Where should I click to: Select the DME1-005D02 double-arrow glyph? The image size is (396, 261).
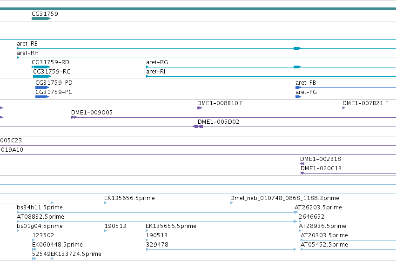(x=198, y=127)
